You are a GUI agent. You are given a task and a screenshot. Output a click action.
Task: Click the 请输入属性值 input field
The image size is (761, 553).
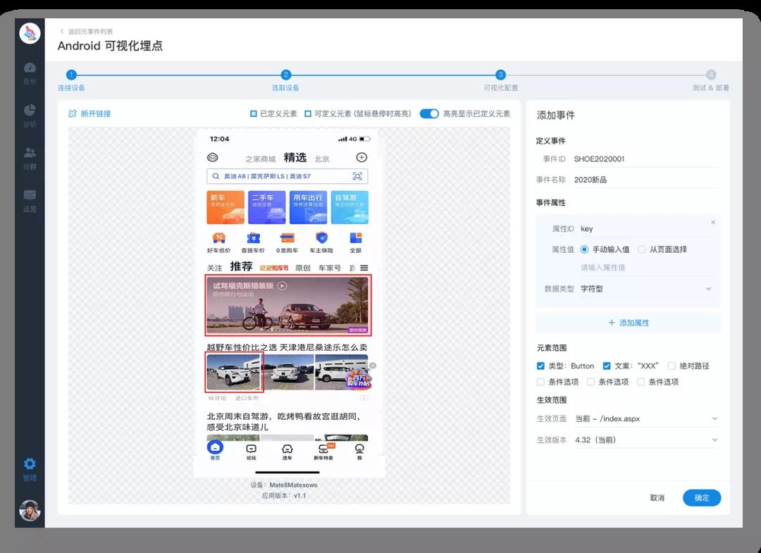pyautogui.click(x=646, y=267)
